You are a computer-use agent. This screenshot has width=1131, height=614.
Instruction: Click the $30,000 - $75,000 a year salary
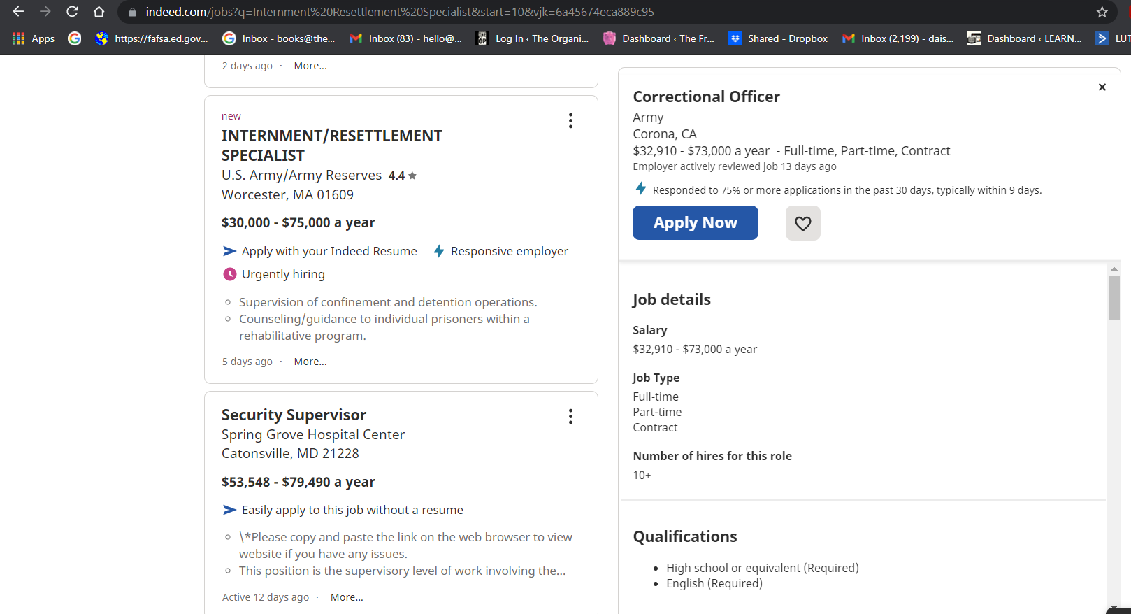coord(298,222)
